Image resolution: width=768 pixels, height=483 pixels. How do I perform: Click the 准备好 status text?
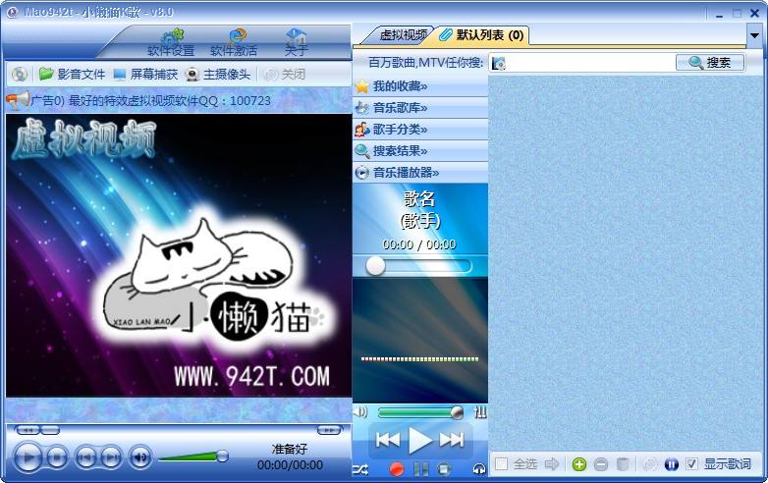(x=290, y=450)
